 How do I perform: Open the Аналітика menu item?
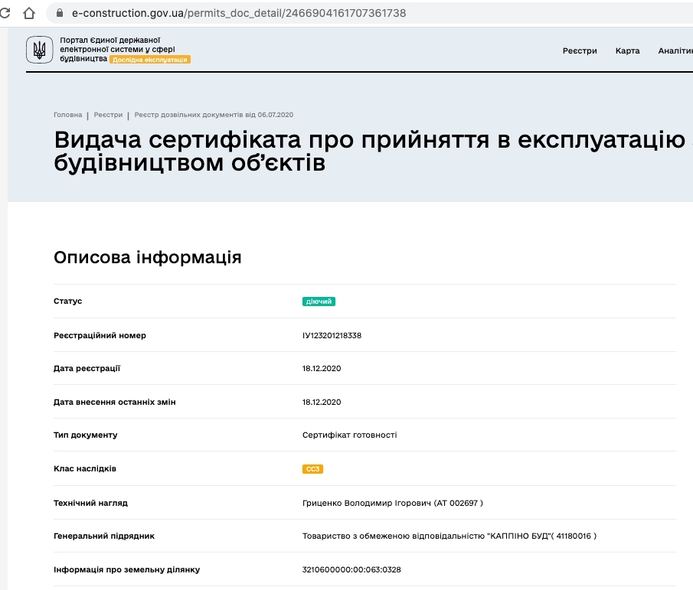675,51
